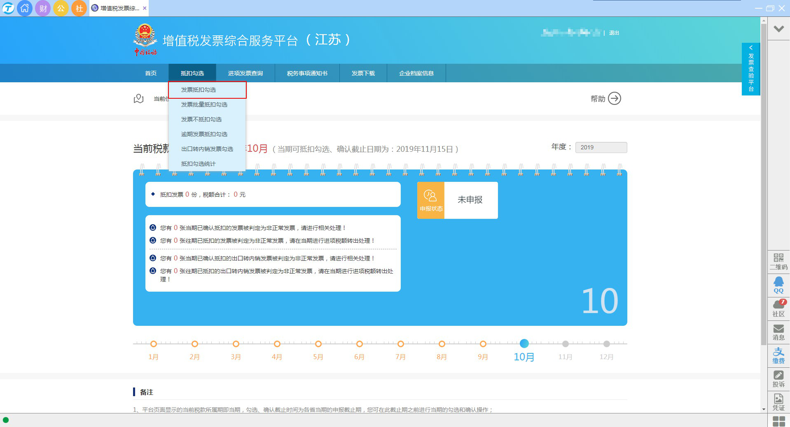The width and height of the screenshot is (790, 427).
Task: Open the 社 orange shortcut icon
Action: pyautogui.click(x=79, y=8)
